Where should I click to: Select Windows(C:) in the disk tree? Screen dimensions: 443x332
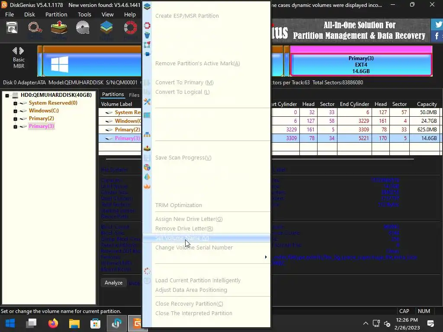pyautogui.click(x=44, y=111)
